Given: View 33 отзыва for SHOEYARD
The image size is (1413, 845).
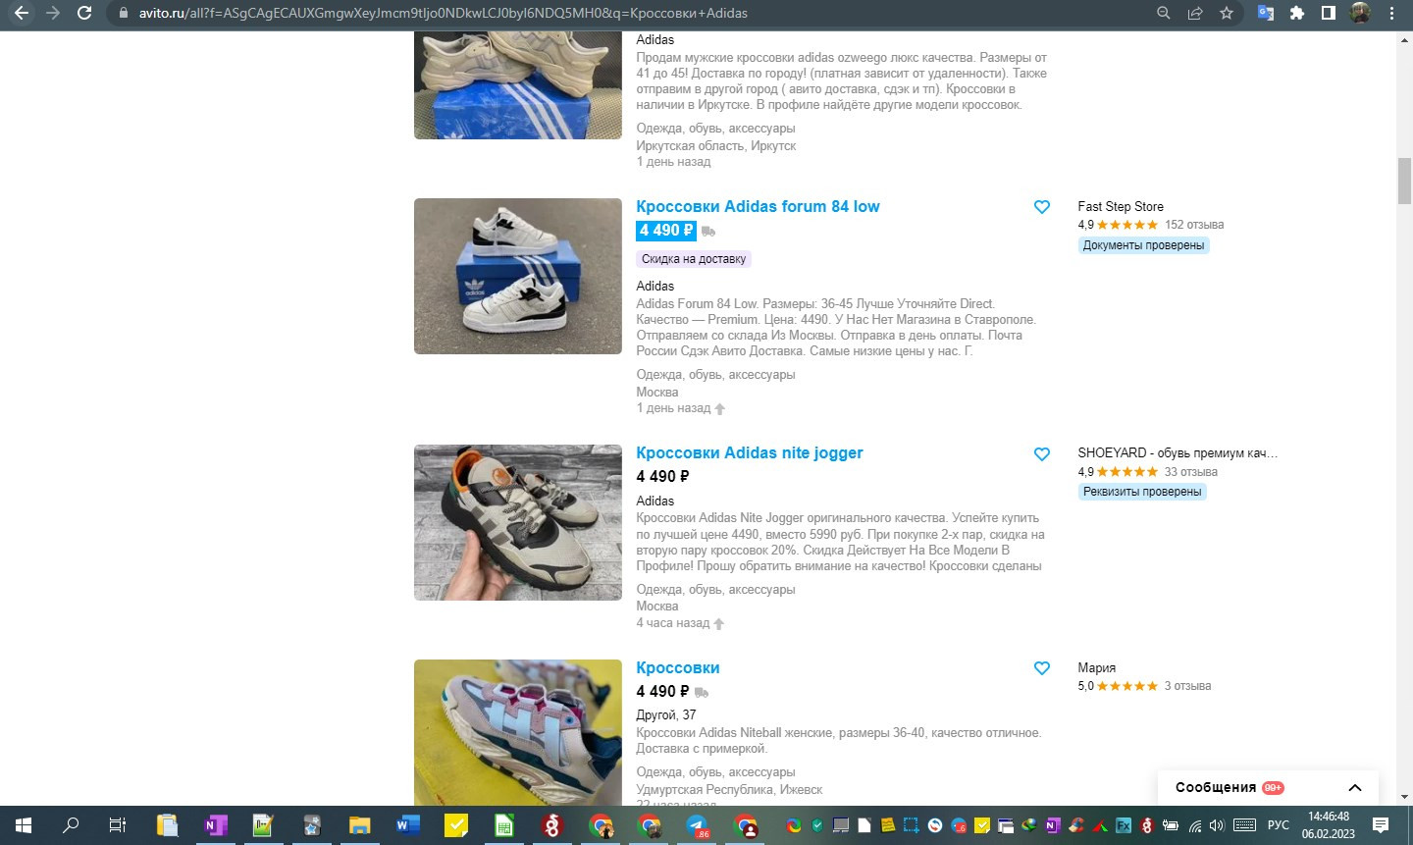Looking at the screenshot, I should click(1190, 471).
